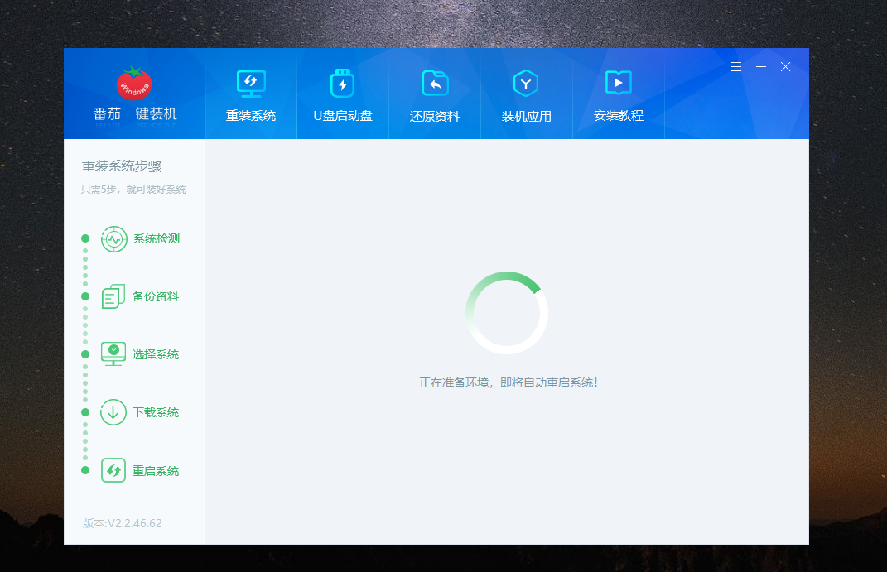This screenshot has width=887, height=572.
Task: Click the circular loading progress ring
Action: (x=507, y=313)
